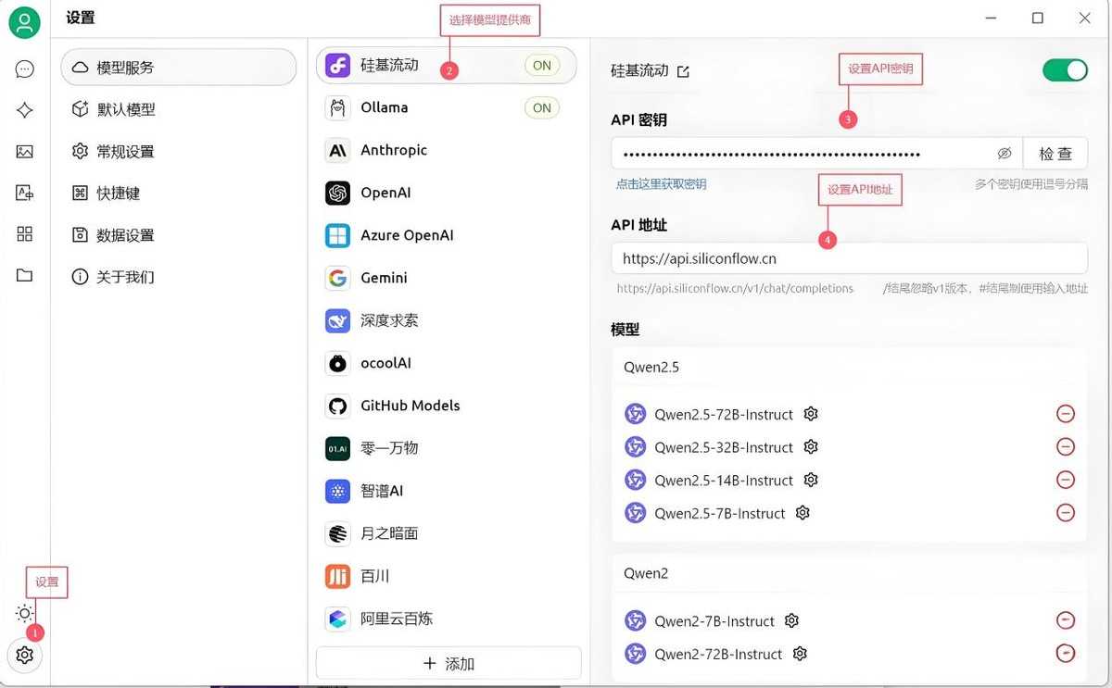Select the Ollama provider with ON badge
Viewport: 1112px width, 688px height.
point(445,108)
